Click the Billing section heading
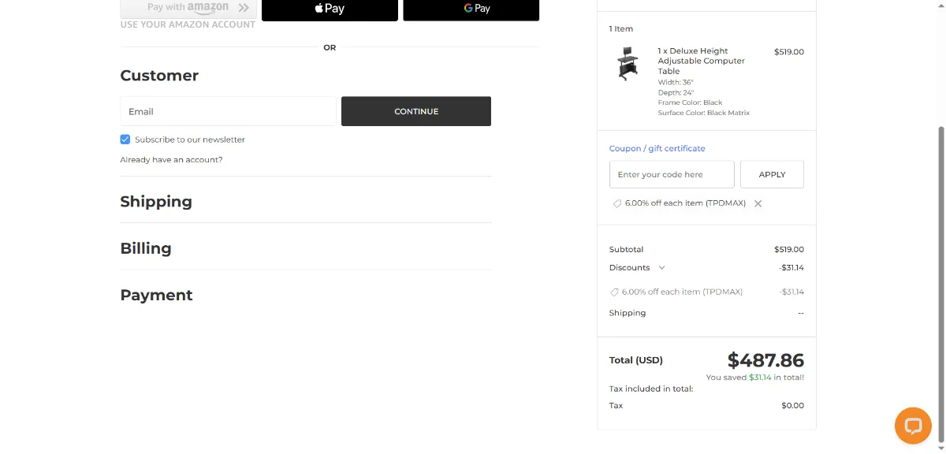This screenshot has height=454, width=946. click(x=146, y=248)
